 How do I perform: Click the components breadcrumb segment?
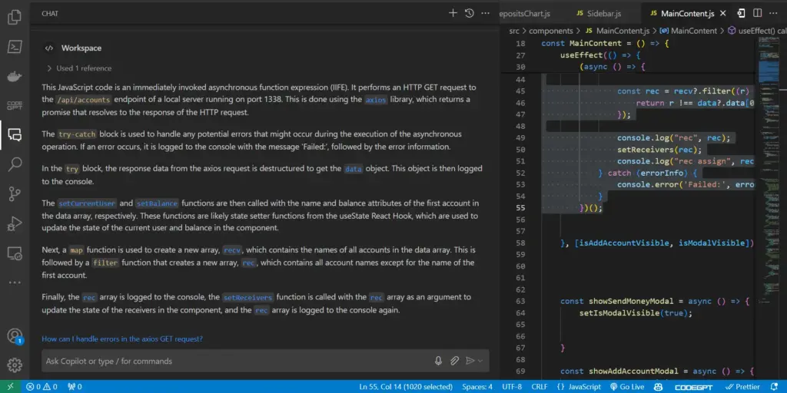coord(550,31)
